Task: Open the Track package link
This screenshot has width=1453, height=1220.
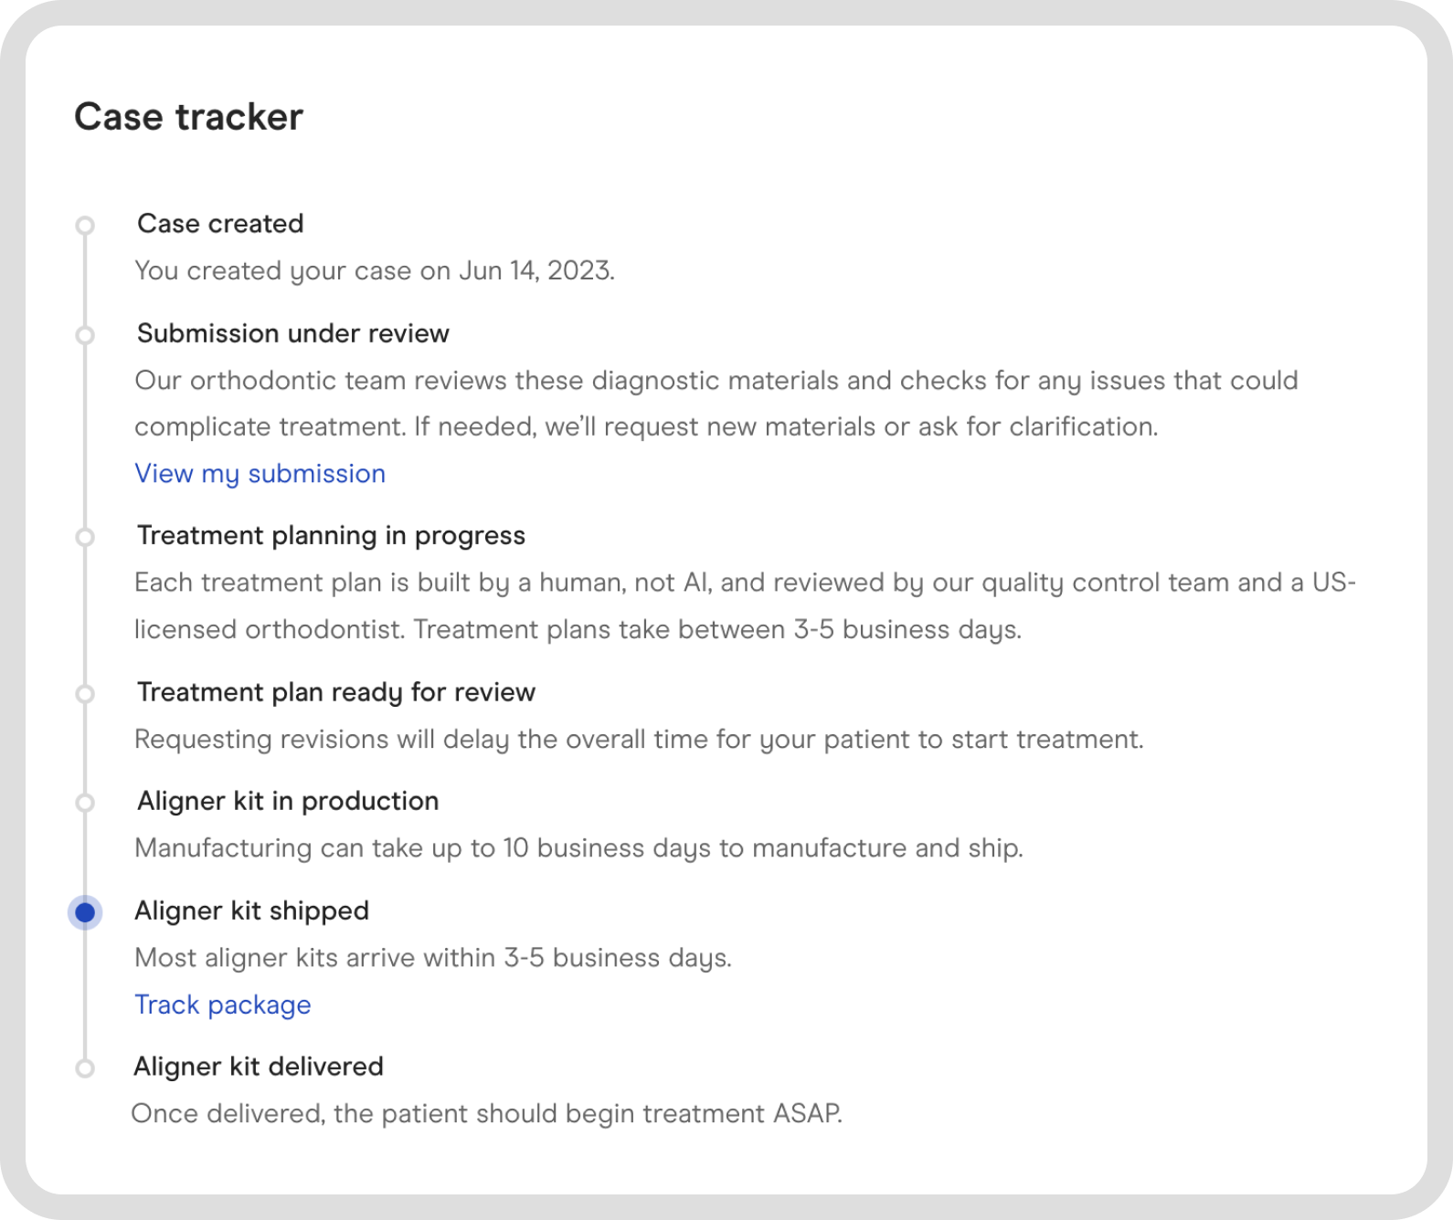Action: coord(223,1004)
